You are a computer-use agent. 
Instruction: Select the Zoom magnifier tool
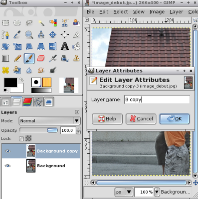(29, 35)
